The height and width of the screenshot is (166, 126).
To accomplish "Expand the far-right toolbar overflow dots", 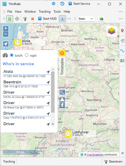I will [121, 19].
